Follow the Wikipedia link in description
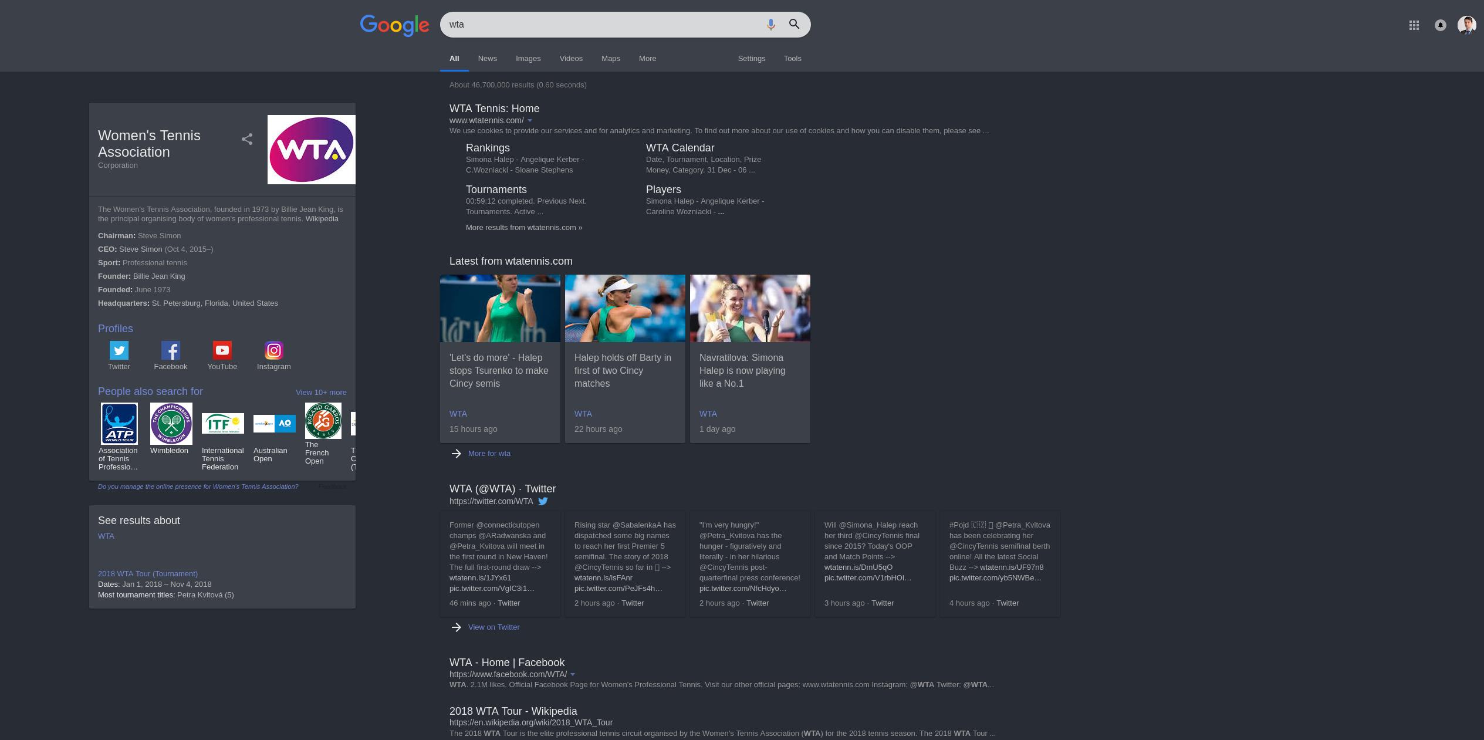Screen dimensions: 1484x740 (322, 219)
